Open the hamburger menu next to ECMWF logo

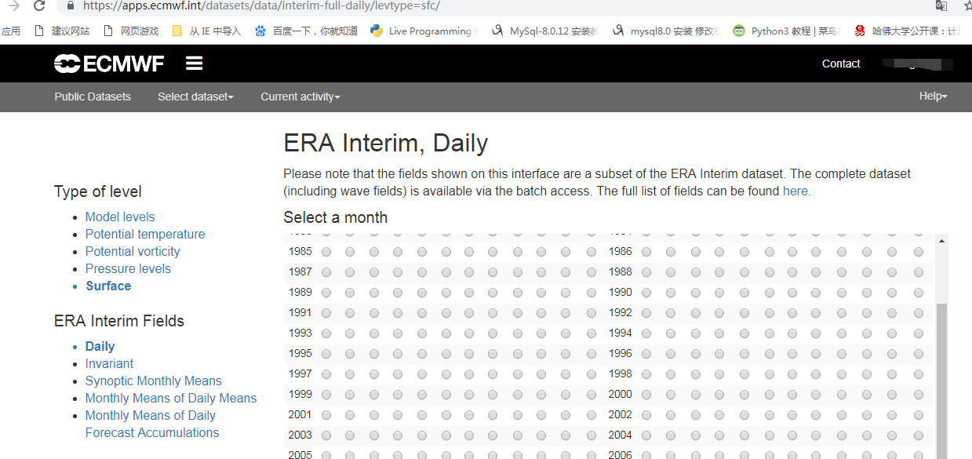point(194,63)
